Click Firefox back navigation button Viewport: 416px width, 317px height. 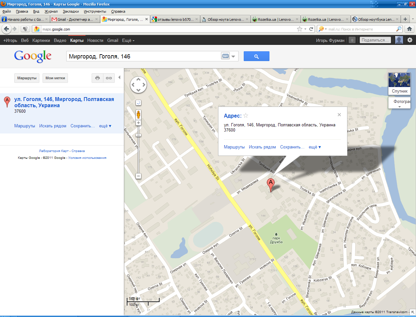coord(6,29)
